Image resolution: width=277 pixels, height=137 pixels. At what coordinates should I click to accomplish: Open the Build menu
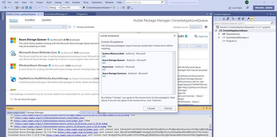click(x=49, y=3)
